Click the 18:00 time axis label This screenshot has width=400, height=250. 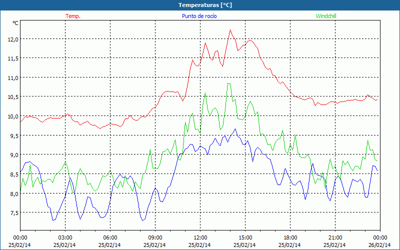(x=290, y=238)
